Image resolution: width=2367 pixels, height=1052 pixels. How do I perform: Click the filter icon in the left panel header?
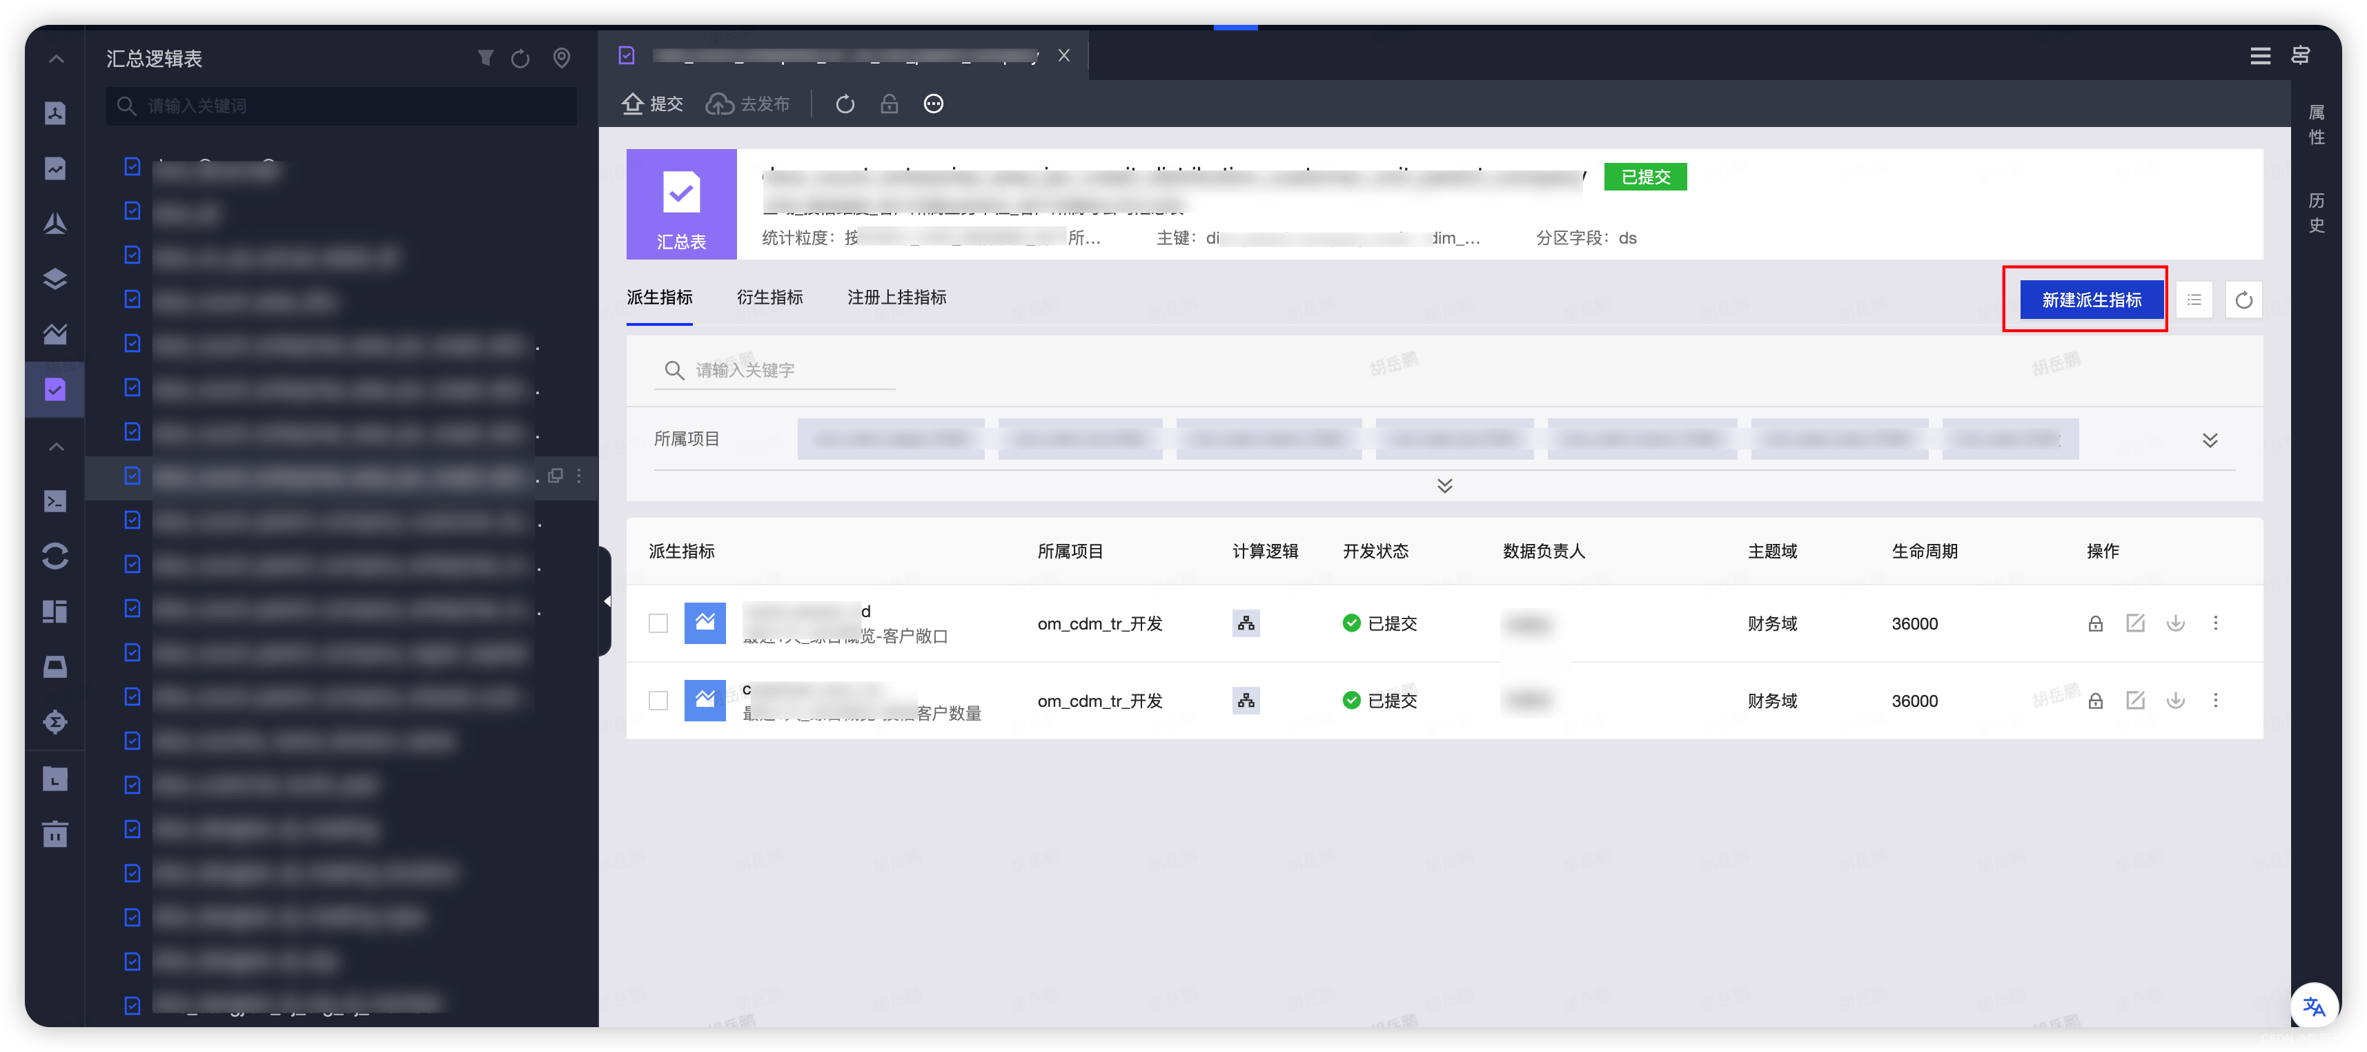tap(485, 58)
